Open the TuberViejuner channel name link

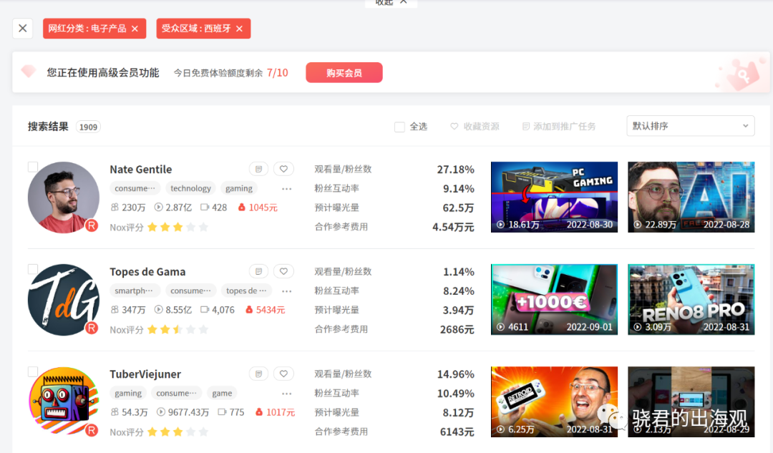(x=145, y=374)
